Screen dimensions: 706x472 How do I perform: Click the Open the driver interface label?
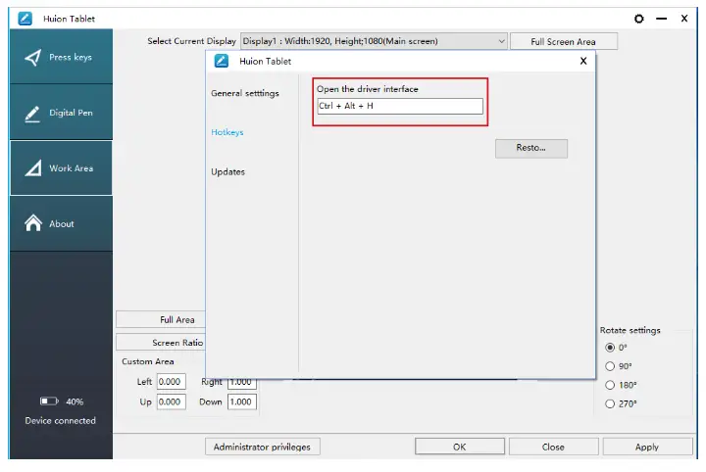pyautogui.click(x=368, y=89)
